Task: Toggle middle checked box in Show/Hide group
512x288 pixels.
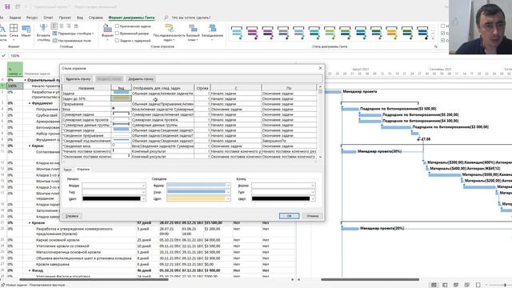Action: pyautogui.click(x=442, y=33)
